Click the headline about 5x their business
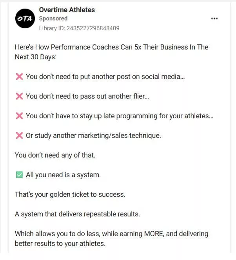This screenshot has height=260, width=236. (111, 52)
